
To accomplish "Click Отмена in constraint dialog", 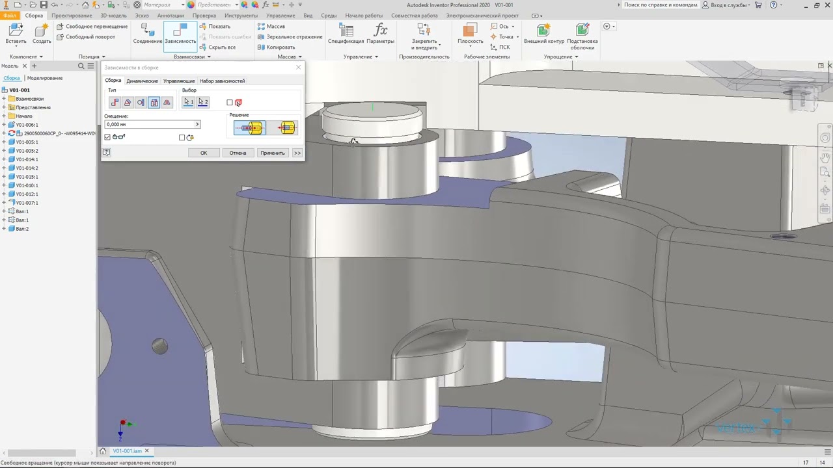I will pyautogui.click(x=238, y=153).
